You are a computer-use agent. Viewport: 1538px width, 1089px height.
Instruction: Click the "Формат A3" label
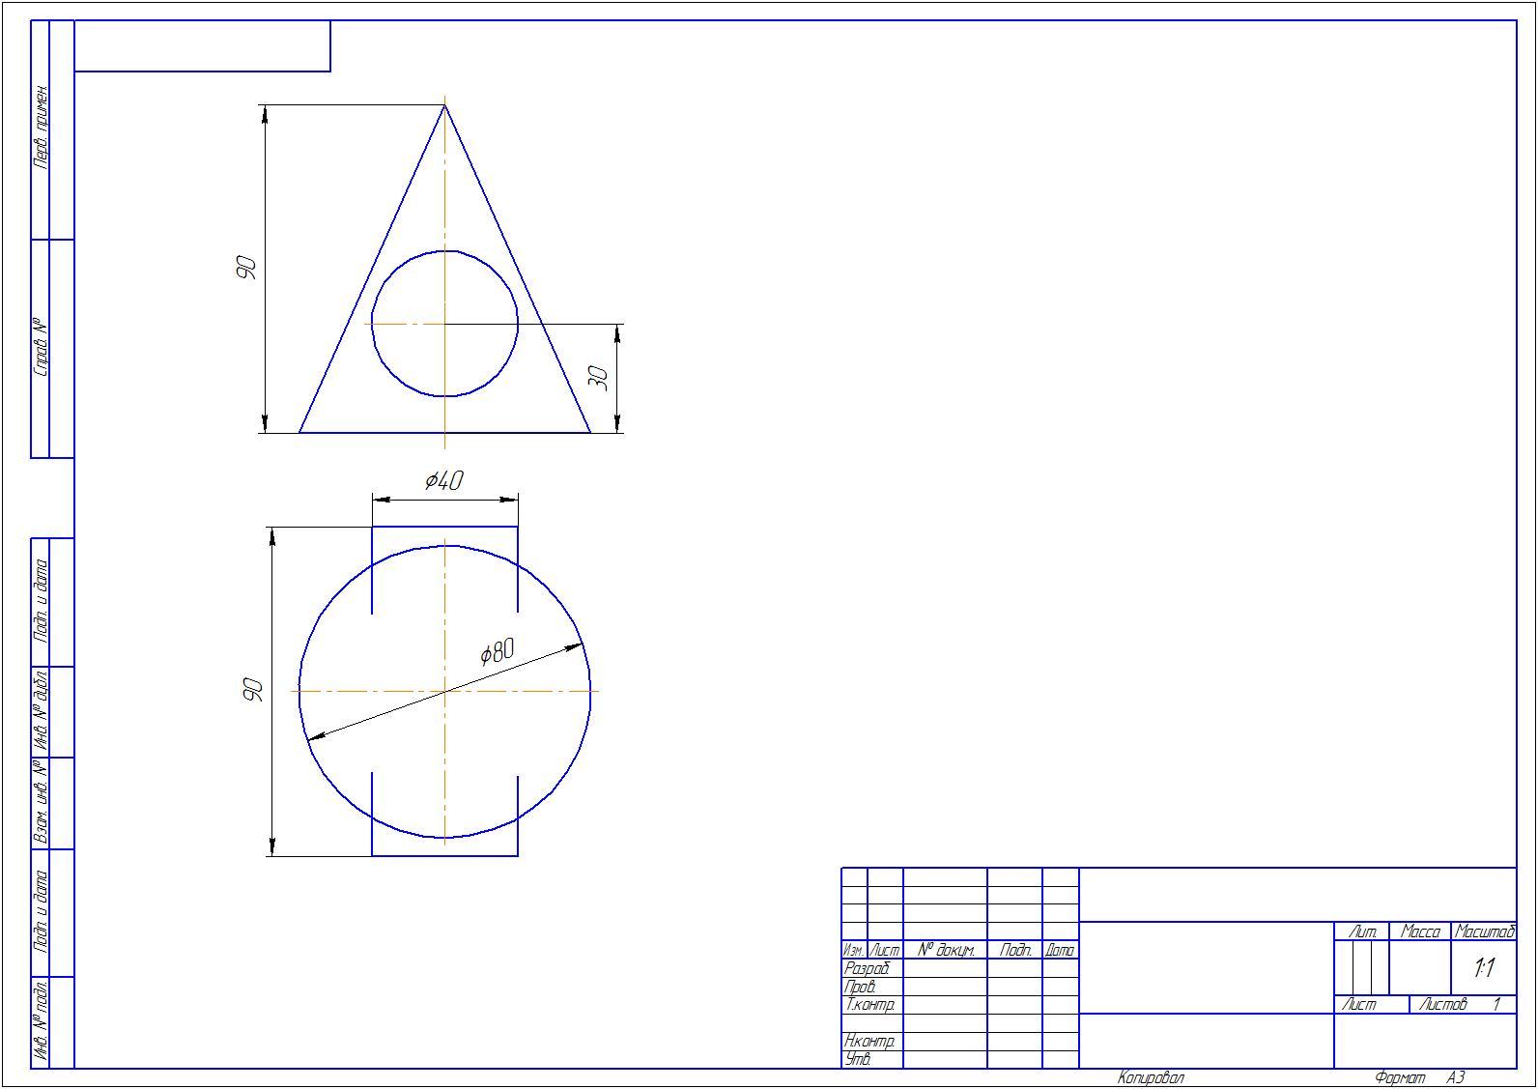tap(1419, 1078)
